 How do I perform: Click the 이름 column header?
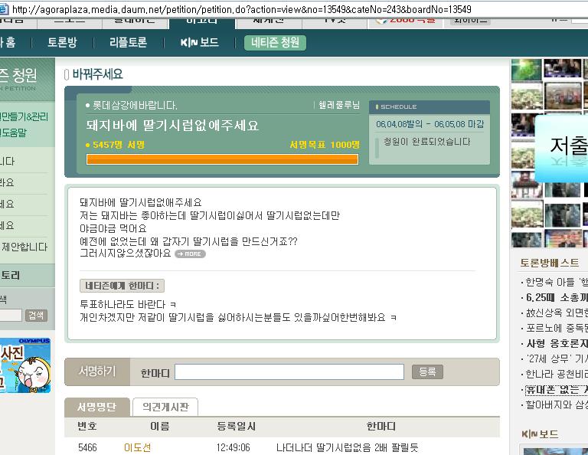point(160,427)
